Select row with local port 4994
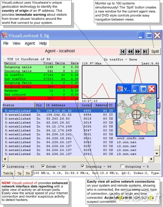Viewport: 163px width, 207px height. click(x=59, y=115)
